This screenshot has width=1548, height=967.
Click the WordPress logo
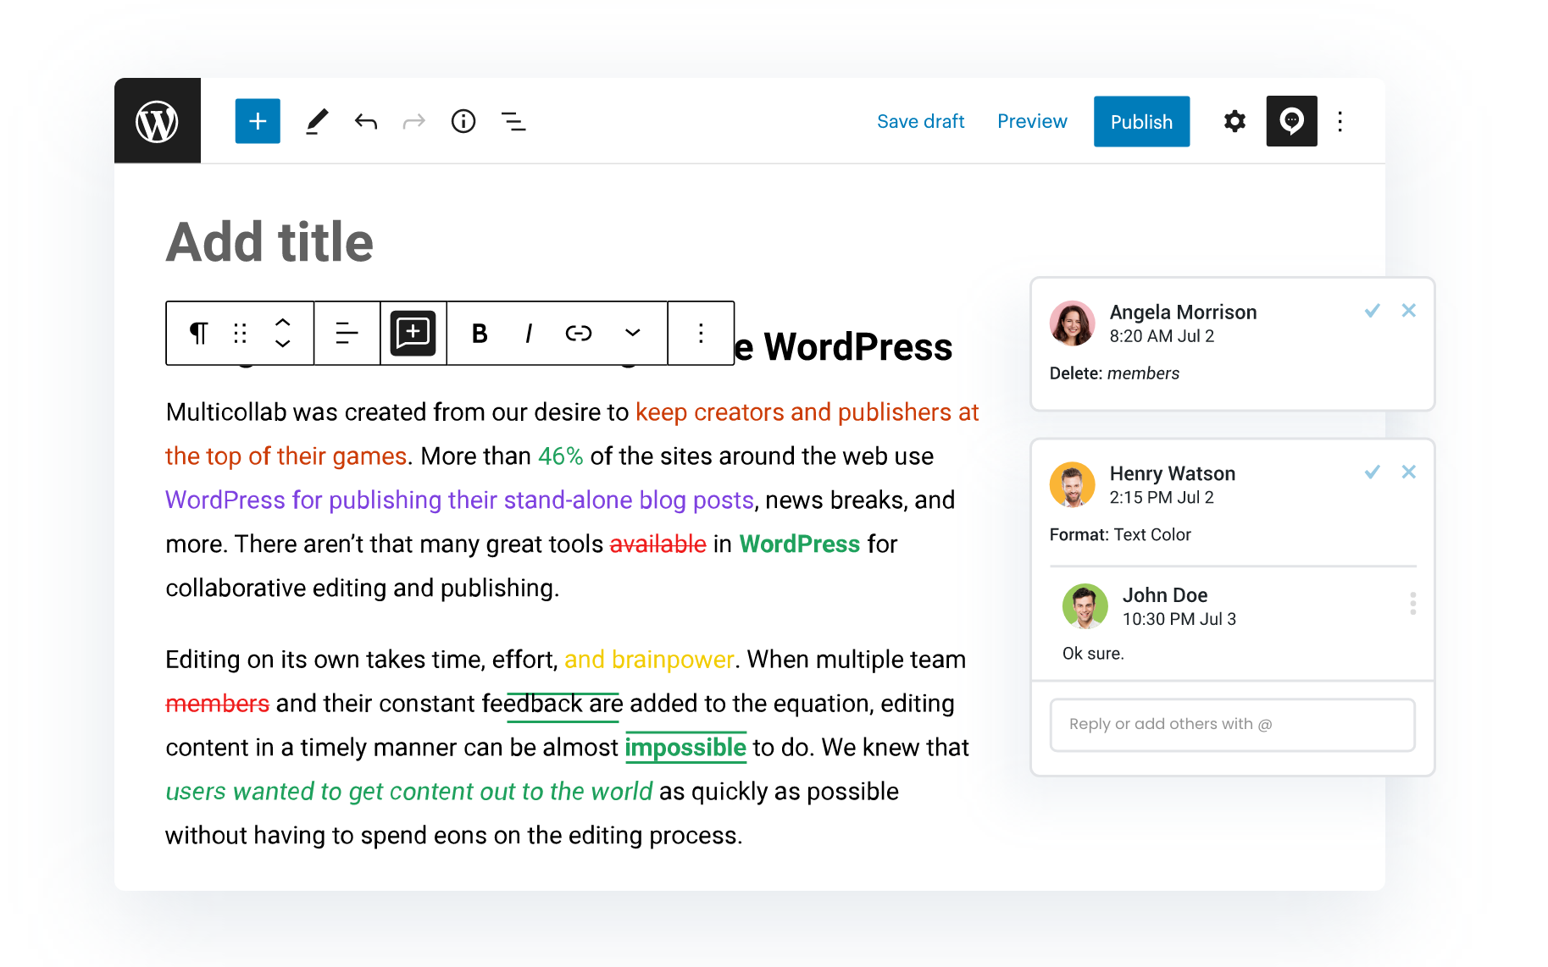(x=158, y=121)
